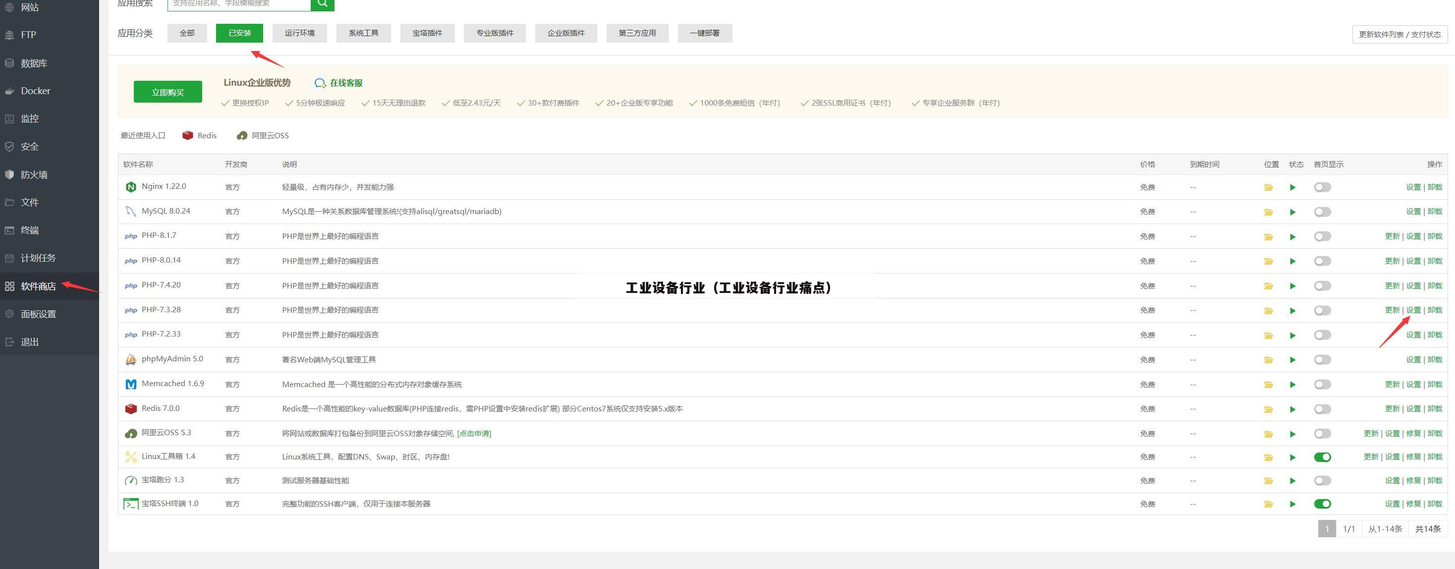Open 计划任务 in the sidebar
The width and height of the screenshot is (1455, 569).
click(x=38, y=258)
